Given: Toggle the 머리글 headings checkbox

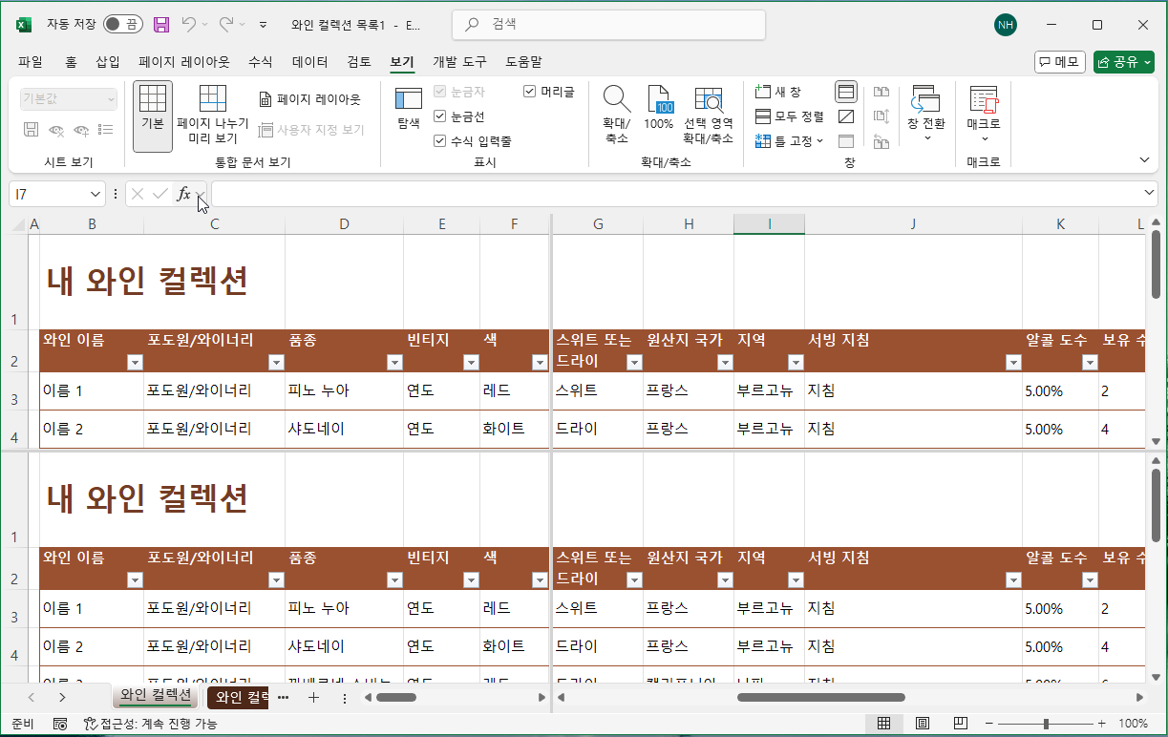Looking at the screenshot, I should 530,91.
